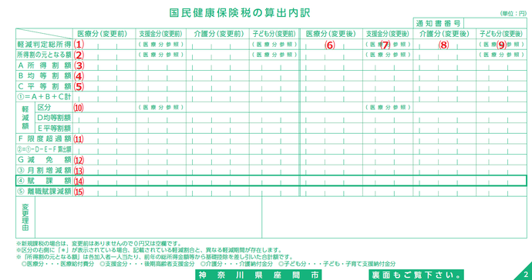Click legend item 医療分・・・医療給付費分

click(58, 264)
